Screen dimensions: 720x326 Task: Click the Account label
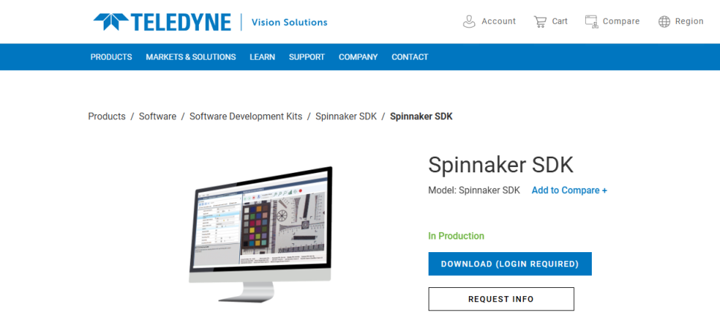pos(499,21)
